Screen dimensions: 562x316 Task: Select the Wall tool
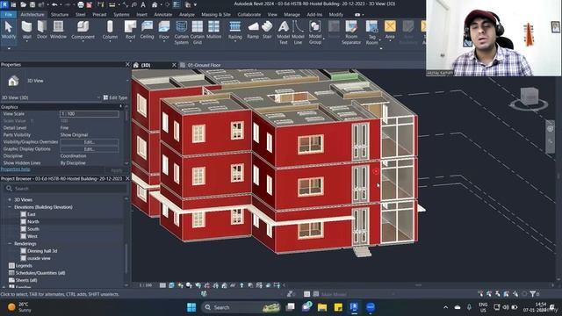click(x=27, y=30)
